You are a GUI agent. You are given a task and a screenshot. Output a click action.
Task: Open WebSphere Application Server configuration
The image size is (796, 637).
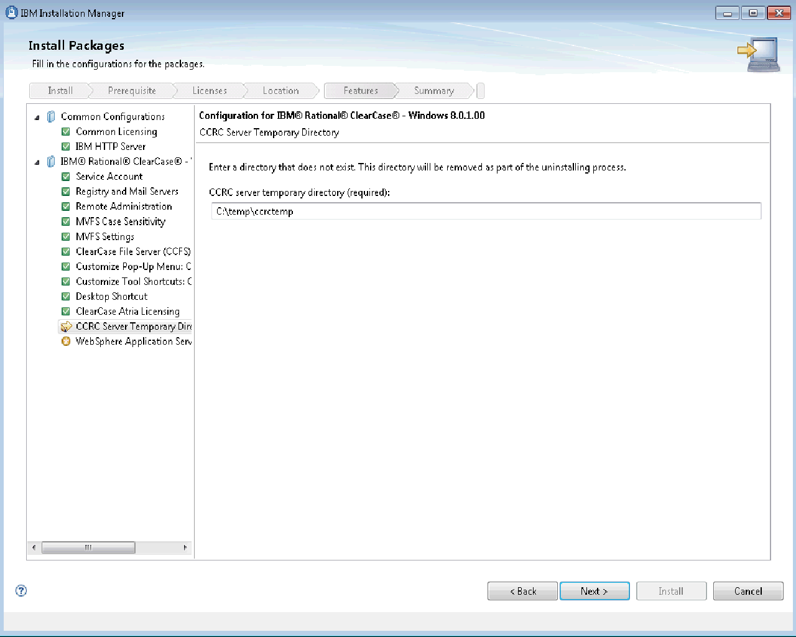tap(133, 341)
